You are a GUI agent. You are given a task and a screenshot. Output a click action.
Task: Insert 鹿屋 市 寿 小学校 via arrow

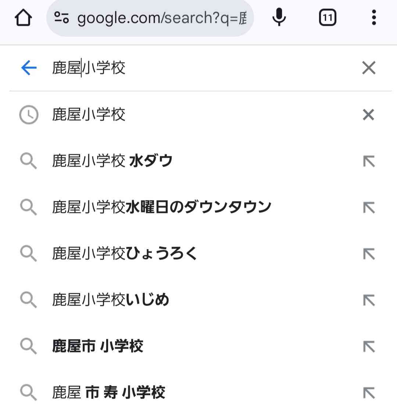(369, 393)
